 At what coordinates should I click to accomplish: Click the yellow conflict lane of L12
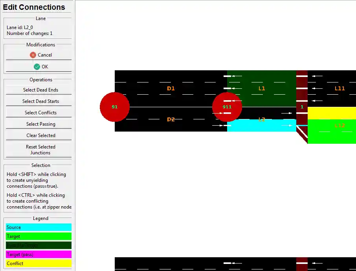click(x=332, y=113)
